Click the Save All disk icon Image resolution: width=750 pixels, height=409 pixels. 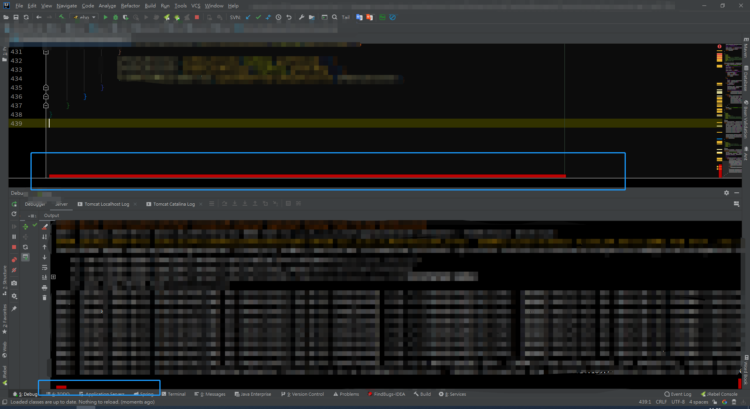tap(16, 17)
